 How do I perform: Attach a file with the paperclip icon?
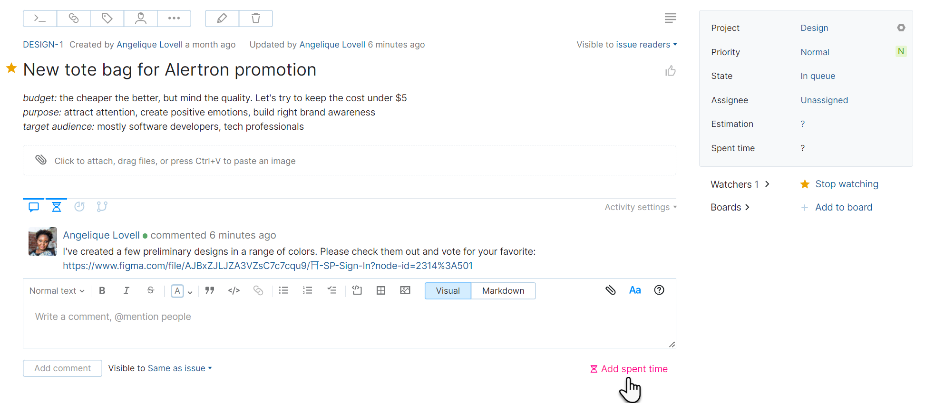click(611, 290)
